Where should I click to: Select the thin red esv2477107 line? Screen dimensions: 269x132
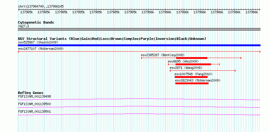pyautogui.click(x=139, y=52)
